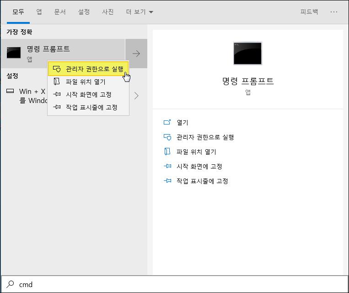Expand arrow next to 명령 프롬프트 result
349x293 pixels.
coord(136,54)
